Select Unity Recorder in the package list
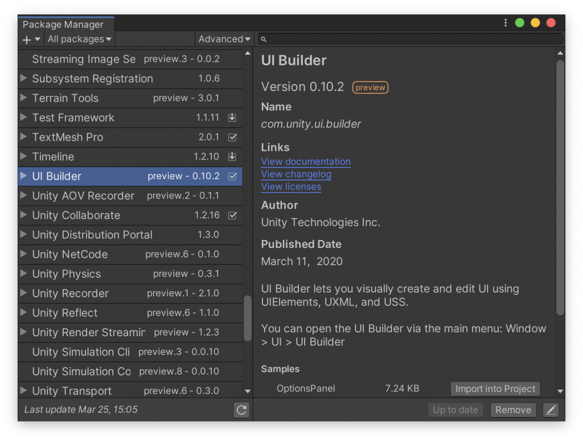This screenshot has width=583, height=442. (74, 293)
